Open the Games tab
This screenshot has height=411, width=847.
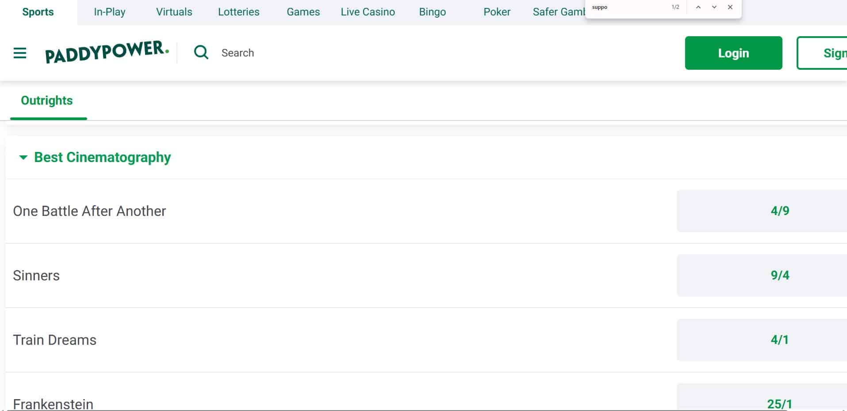tap(303, 12)
